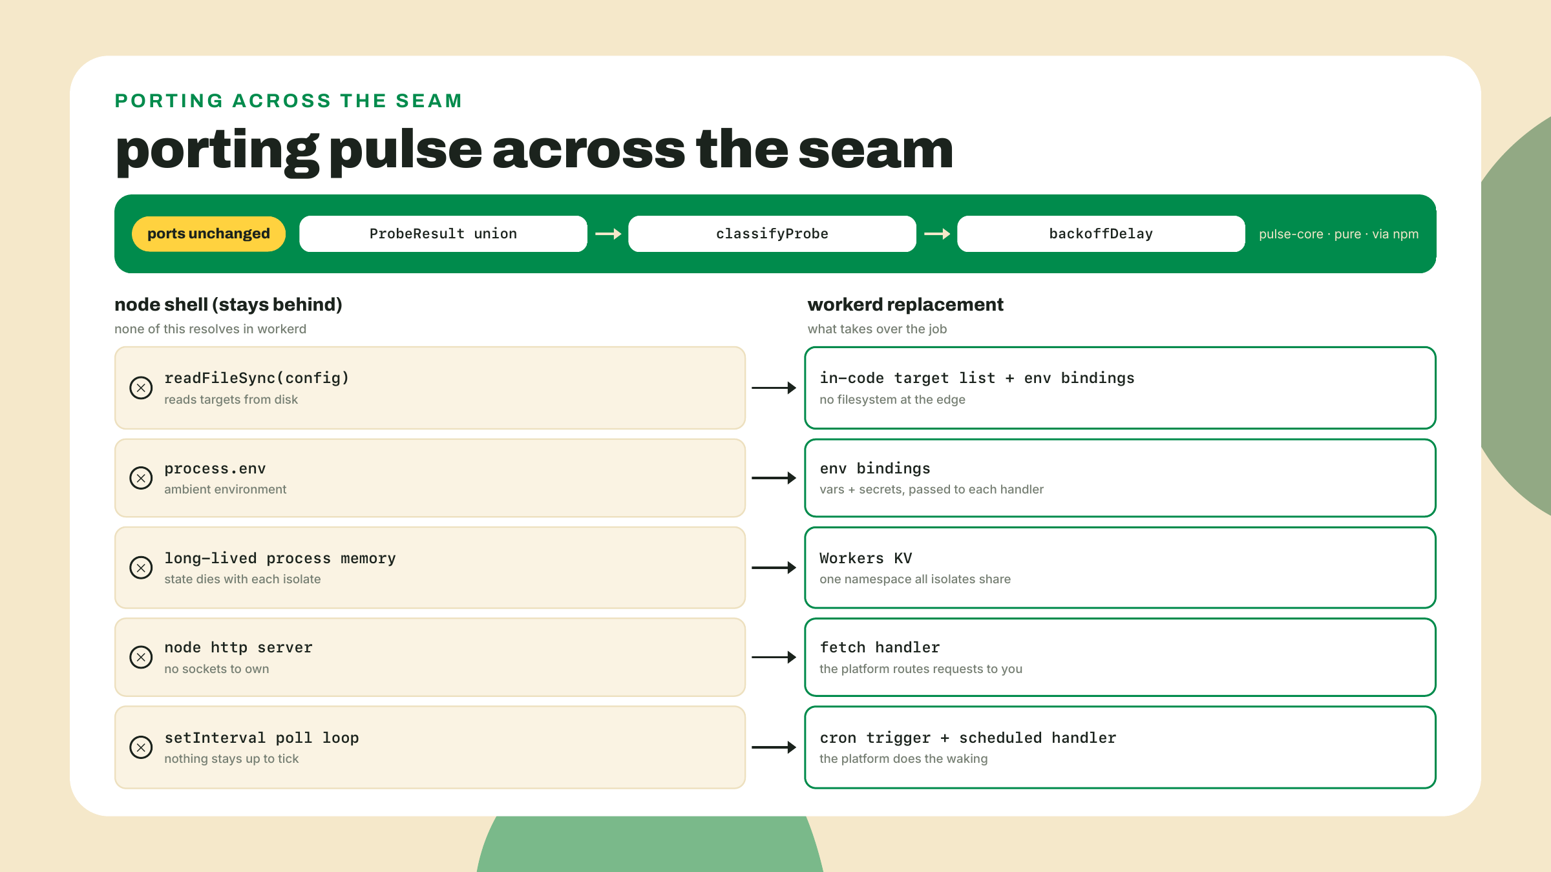1551x872 pixels.
Task: Click the X icon beside process.env
Action: pos(141,478)
